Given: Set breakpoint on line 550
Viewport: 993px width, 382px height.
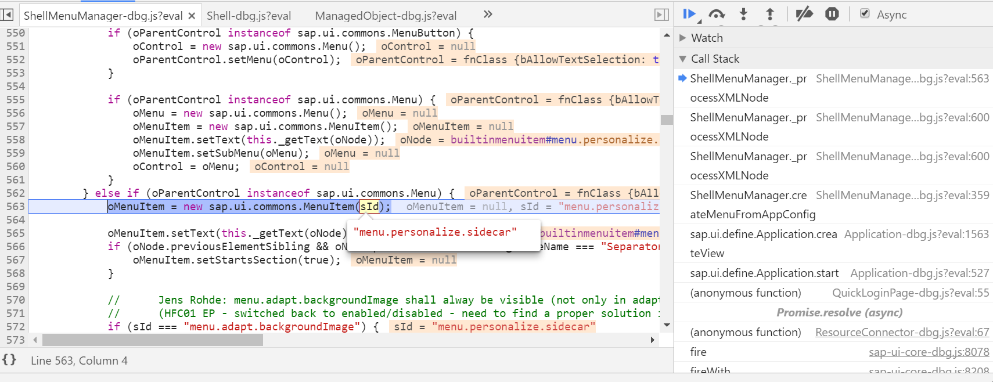Looking at the screenshot, I should click(x=16, y=33).
